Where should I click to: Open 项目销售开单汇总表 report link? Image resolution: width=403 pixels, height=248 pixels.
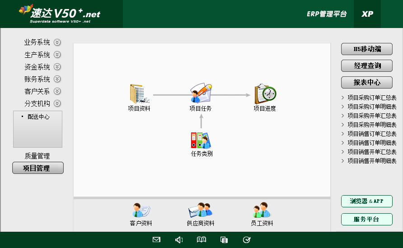click(372, 152)
